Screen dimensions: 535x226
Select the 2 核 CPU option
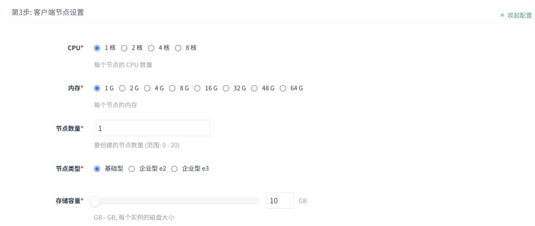coord(124,48)
